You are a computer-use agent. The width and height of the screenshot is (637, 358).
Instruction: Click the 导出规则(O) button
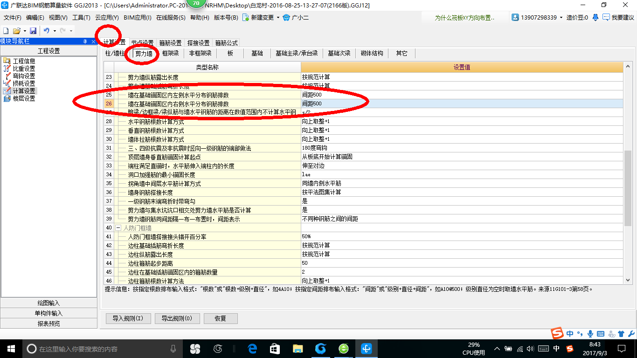click(177, 318)
